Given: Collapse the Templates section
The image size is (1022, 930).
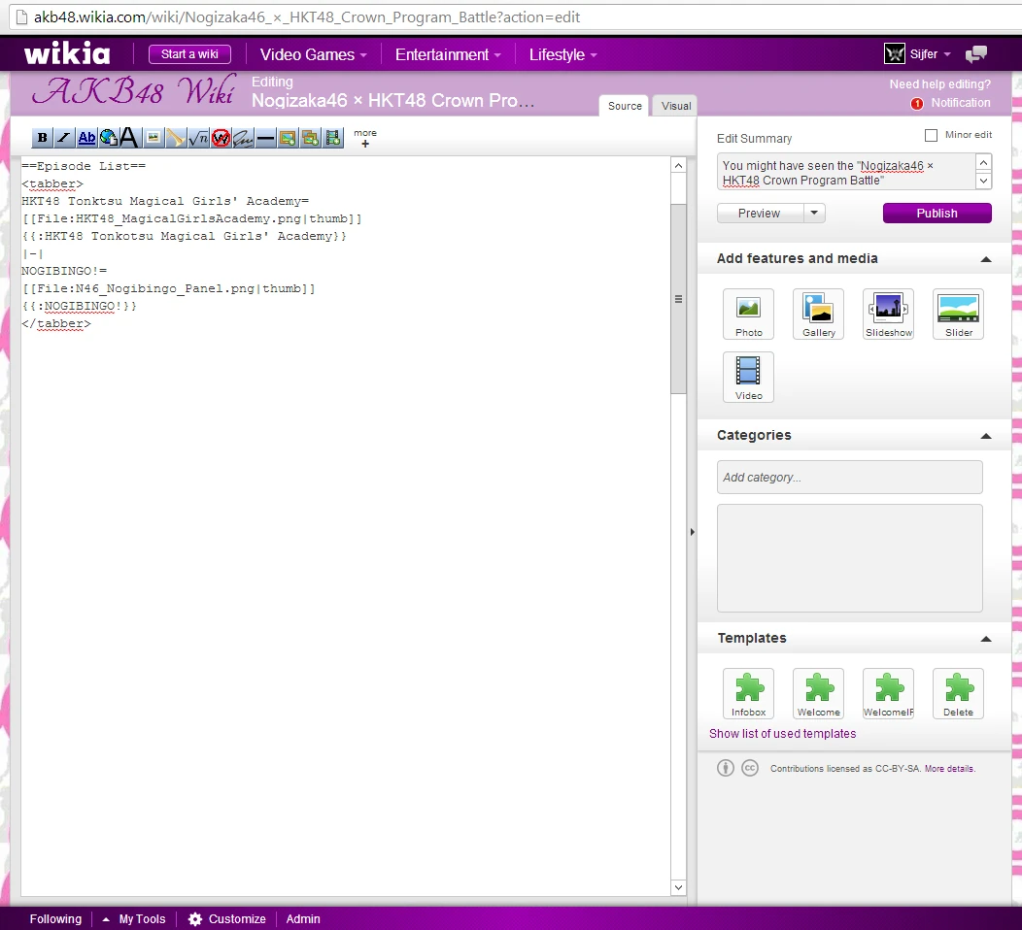Looking at the screenshot, I should (986, 639).
